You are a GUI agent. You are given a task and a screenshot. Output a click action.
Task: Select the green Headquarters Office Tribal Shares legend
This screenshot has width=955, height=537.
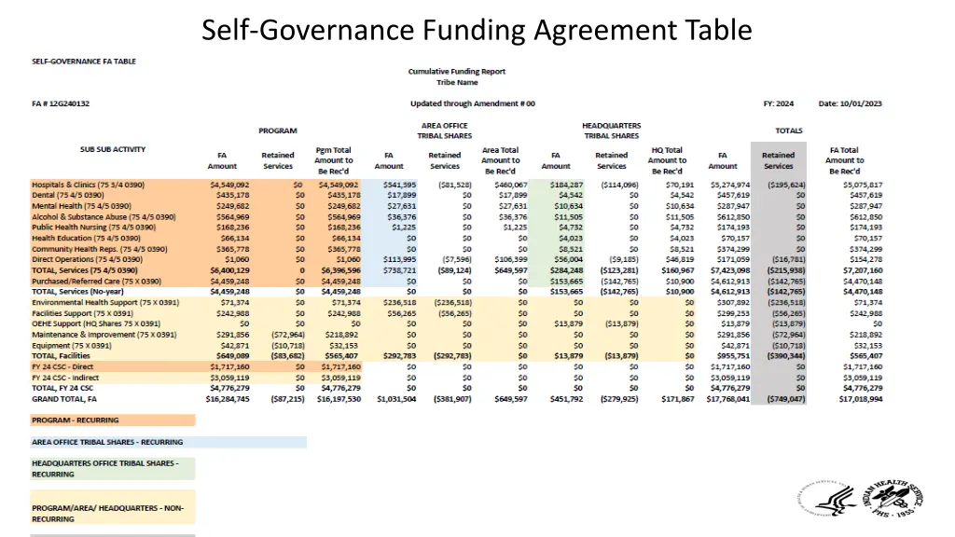(x=113, y=469)
